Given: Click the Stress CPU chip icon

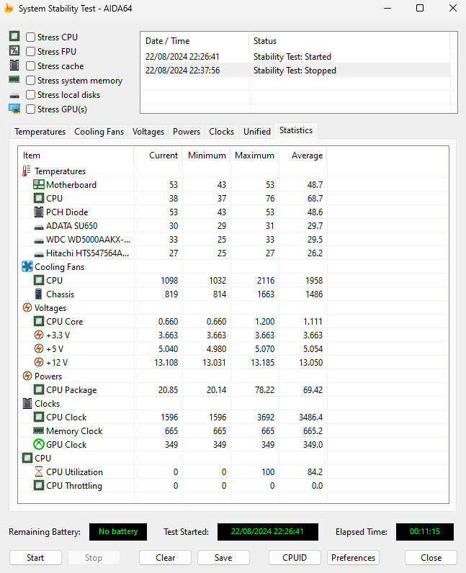Looking at the screenshot, I should coord(14,36).
